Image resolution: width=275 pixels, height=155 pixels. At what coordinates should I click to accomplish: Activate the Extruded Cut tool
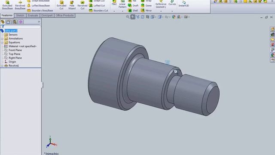pyautogui.click(x=61, y=5)
